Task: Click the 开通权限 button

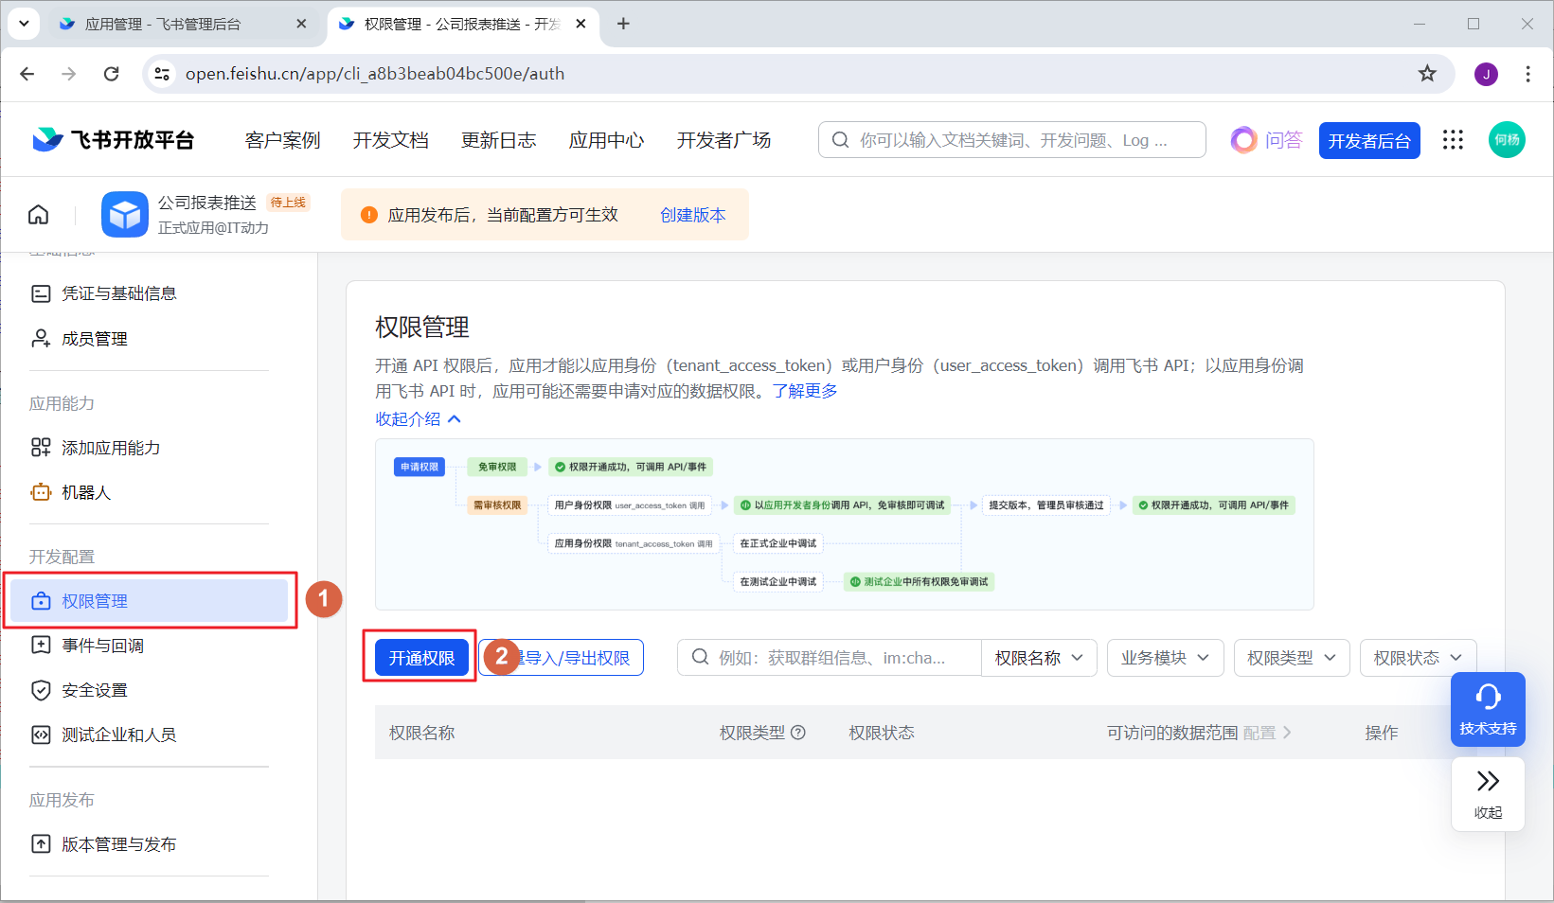Action: (421, 658)
